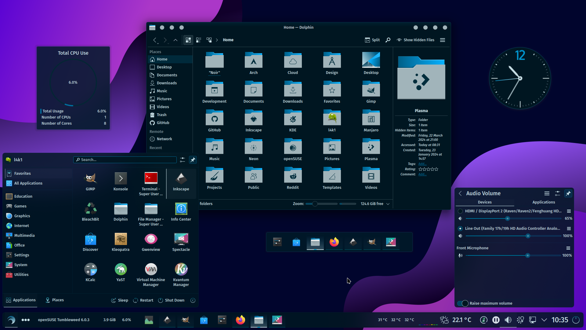
Task: Pin the application launcher open
Action: coord(193,160)
